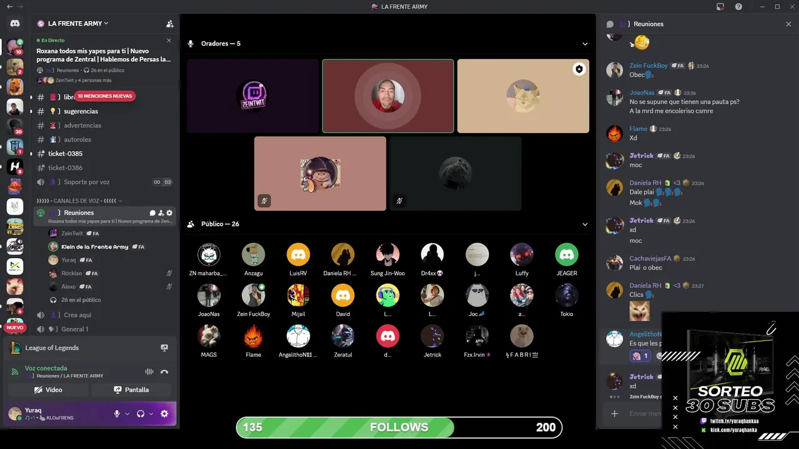Open Discord direct messages home icon
The height and width of the screenshot is (449, 799).
pyautogui.click(x=15, y=24)
